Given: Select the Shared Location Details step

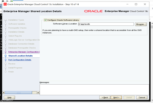Looking at the screenshot, I should point(20,56).
